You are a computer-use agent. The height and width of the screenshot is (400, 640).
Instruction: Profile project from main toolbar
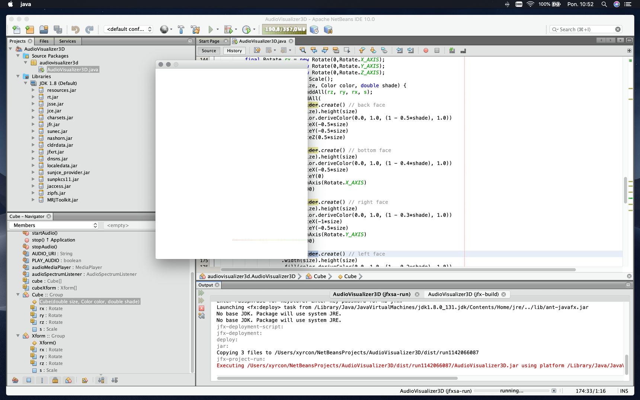click(x=246, y=29)
